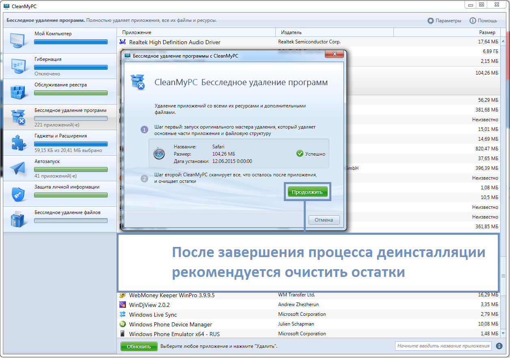Click the Отключено status under Гибернация
Screen dimensions: 510x358
click(x=47, y=74)
